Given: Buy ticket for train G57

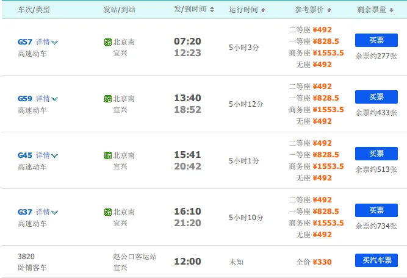Looking at the screenshot, I should (376, 40).
